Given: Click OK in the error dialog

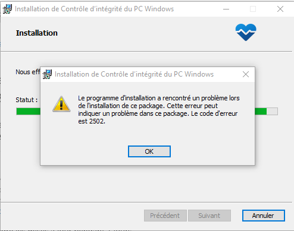Looking at the screenshot, I should click(x=149, y=151).
